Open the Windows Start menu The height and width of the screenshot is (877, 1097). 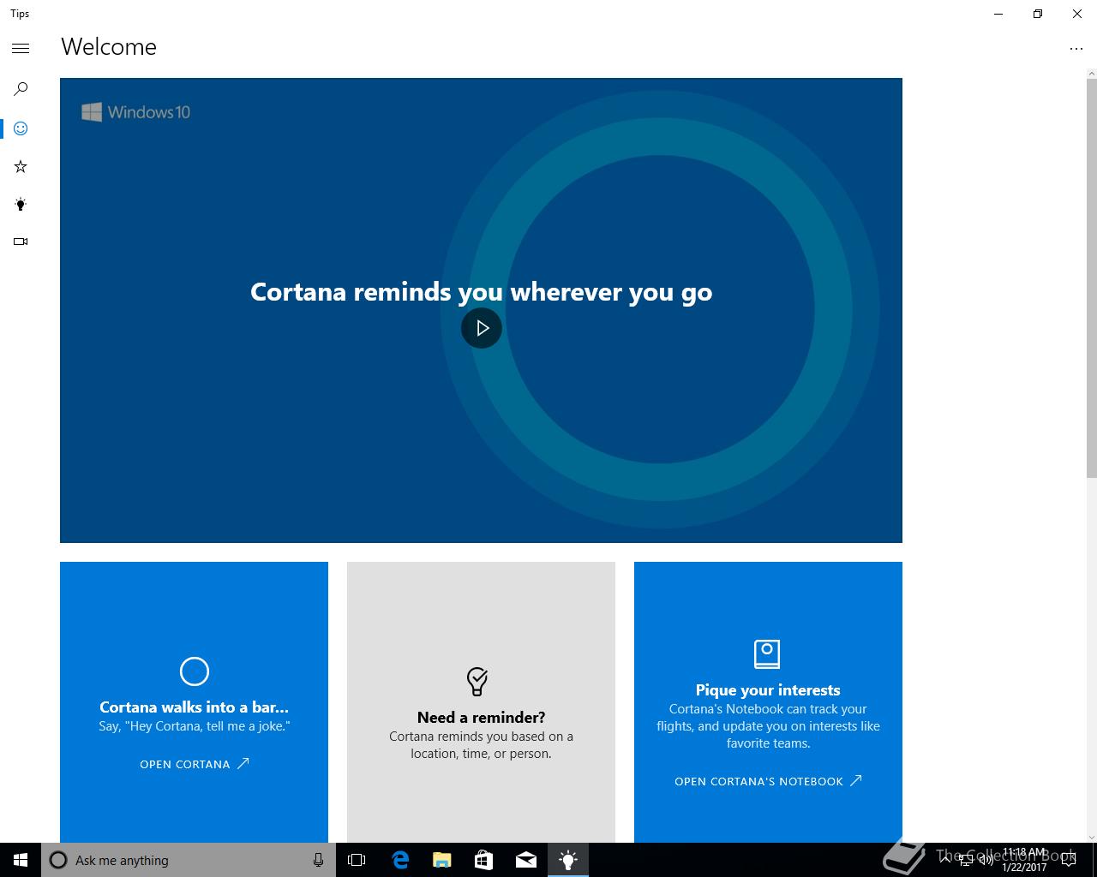(x=21, y=860)
